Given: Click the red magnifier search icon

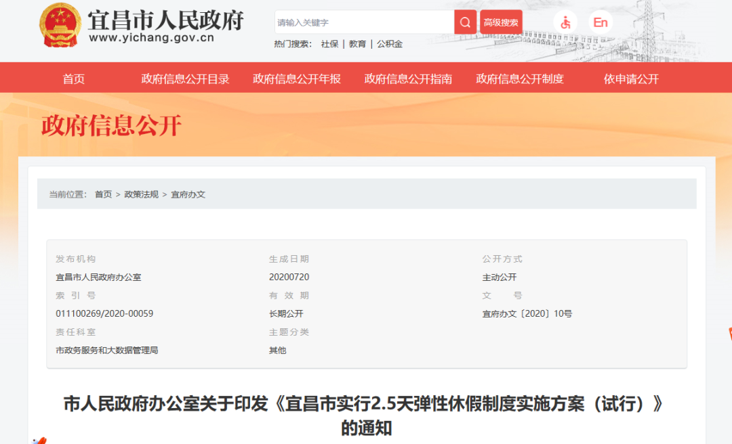Looking at the screenshot, I should click(464, 22).
